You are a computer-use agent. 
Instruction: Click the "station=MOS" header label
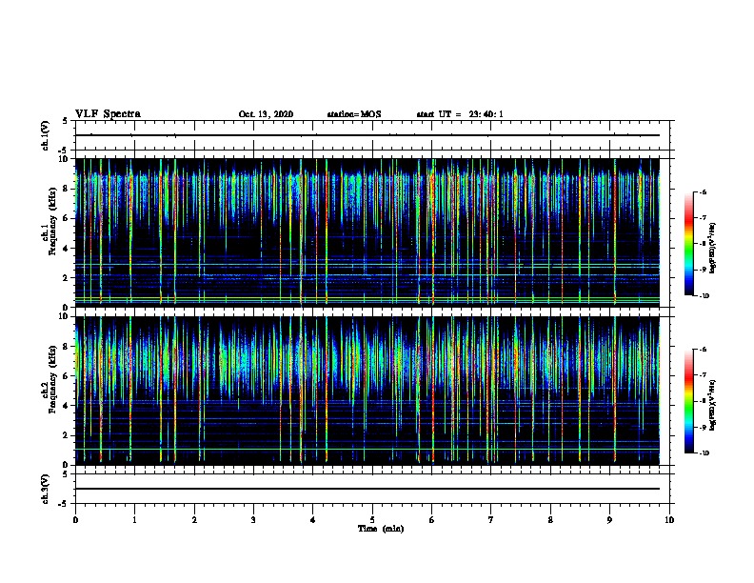(x=354, y=114)
